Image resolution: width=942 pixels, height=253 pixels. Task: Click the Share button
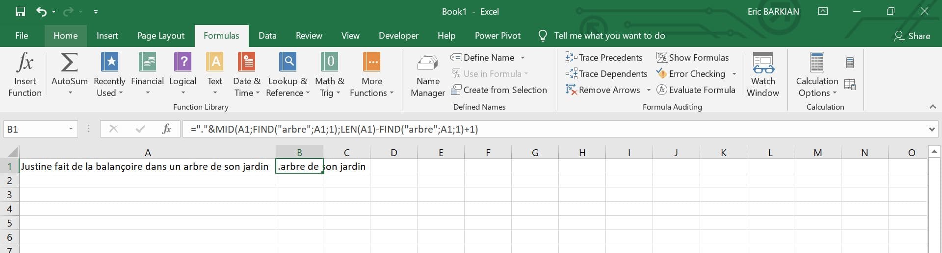(912, 36)
